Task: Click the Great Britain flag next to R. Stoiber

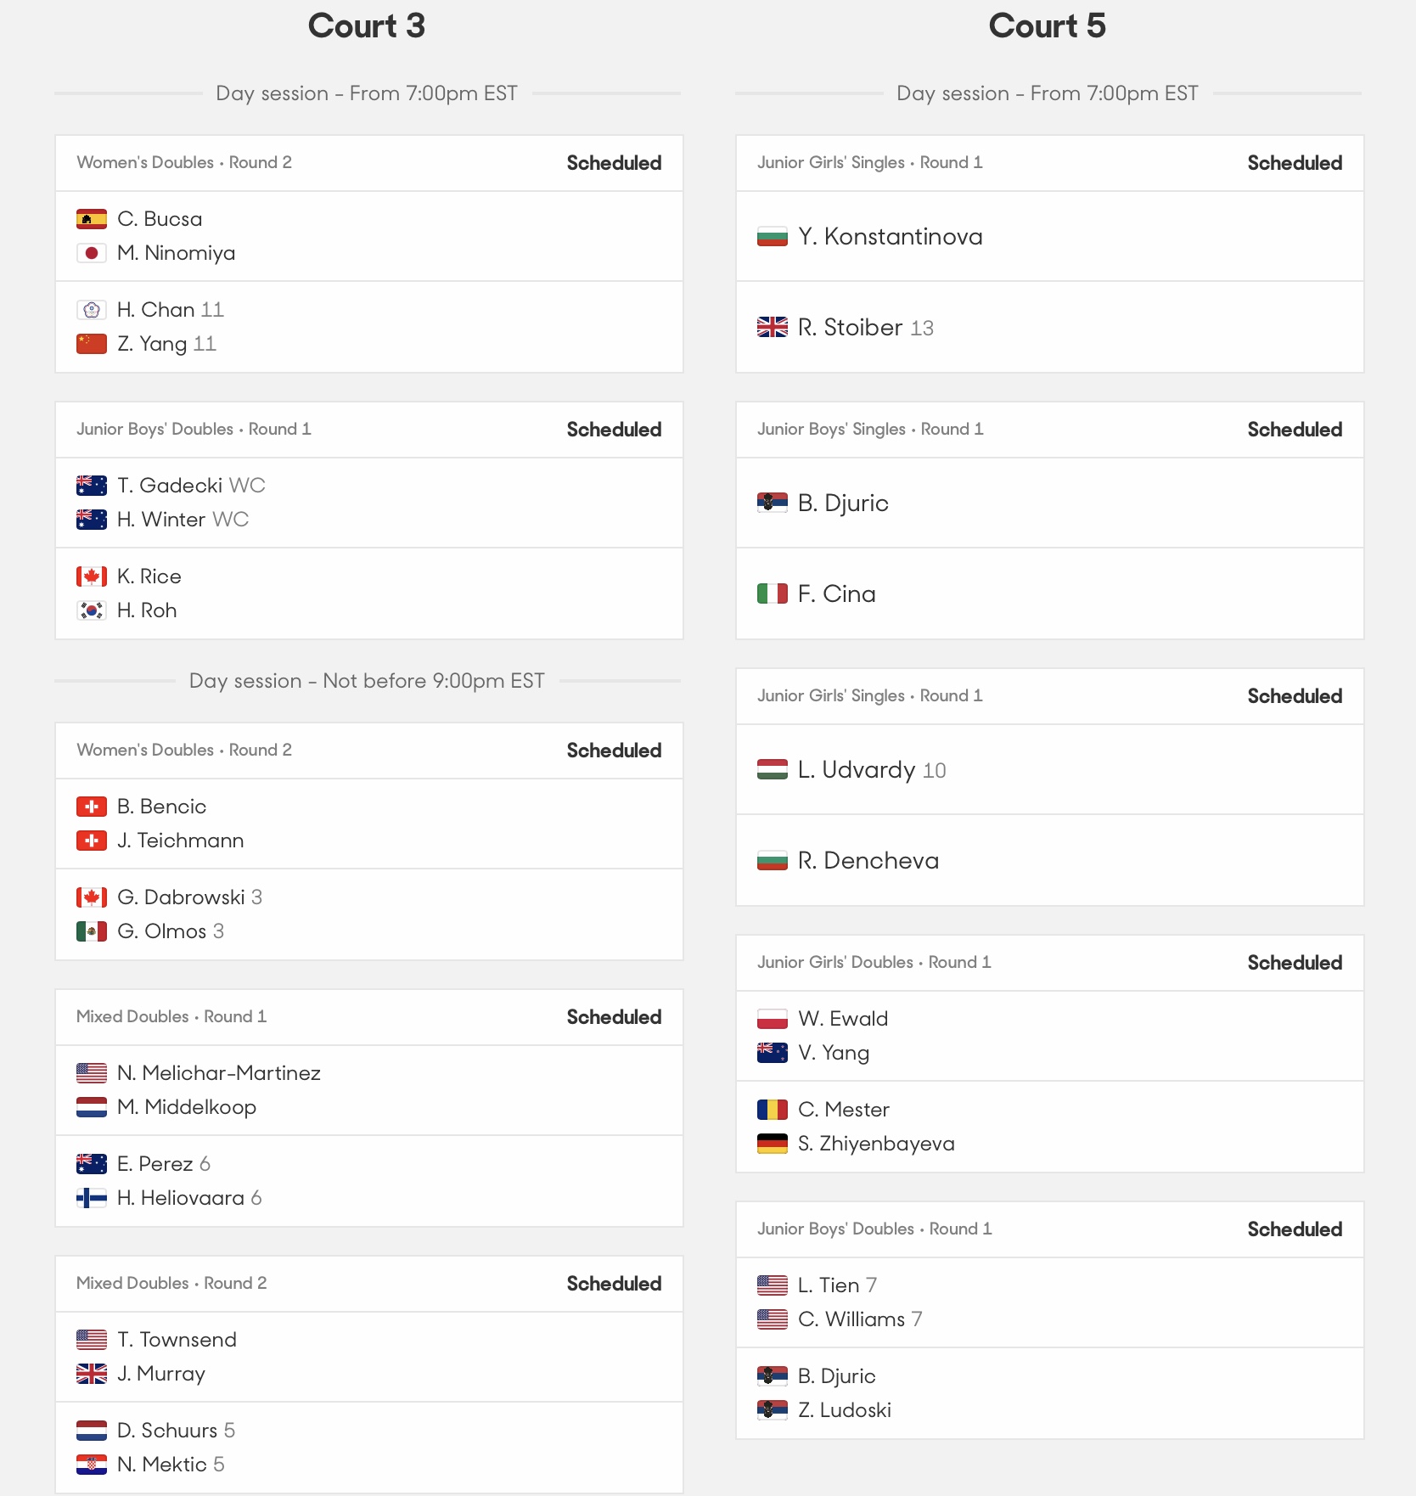Action: pyautogui.click(x=773, y=327)
